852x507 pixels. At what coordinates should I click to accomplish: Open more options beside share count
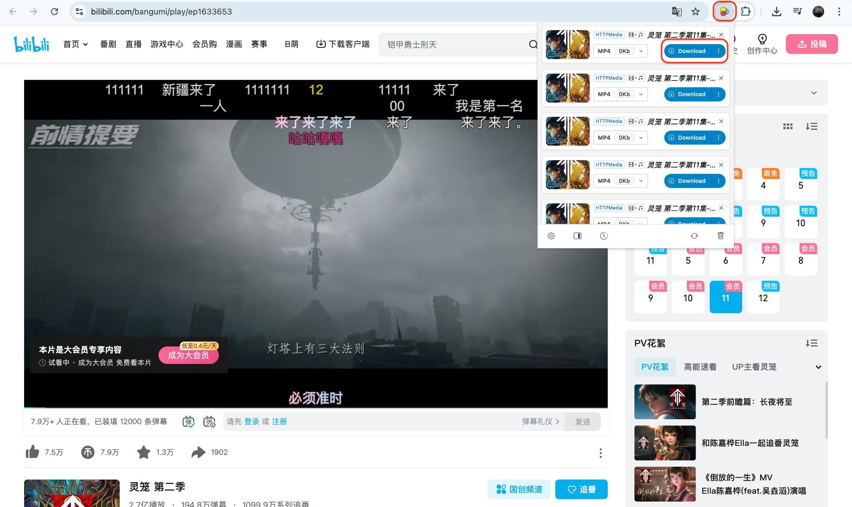[x=600, y=453]
